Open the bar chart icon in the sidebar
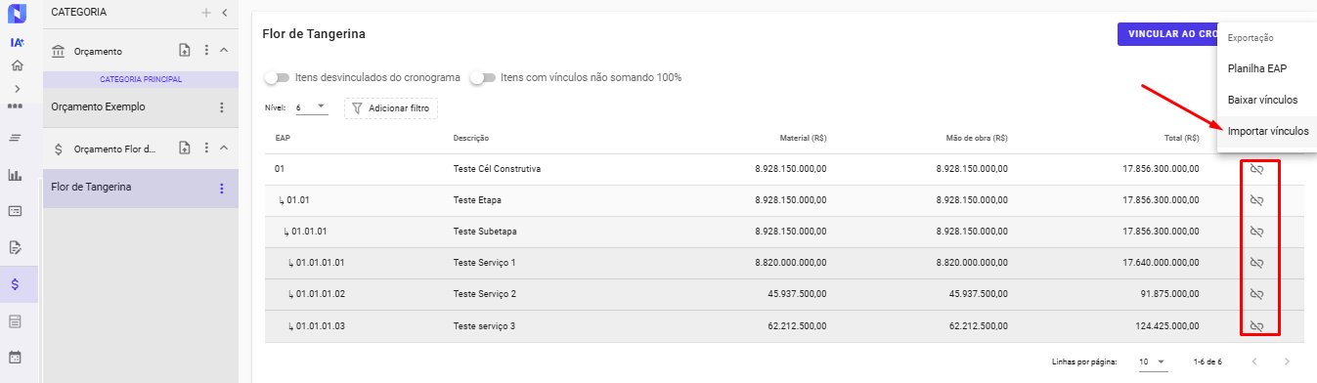Viewport: 1317px width, 383px height. 16,175
